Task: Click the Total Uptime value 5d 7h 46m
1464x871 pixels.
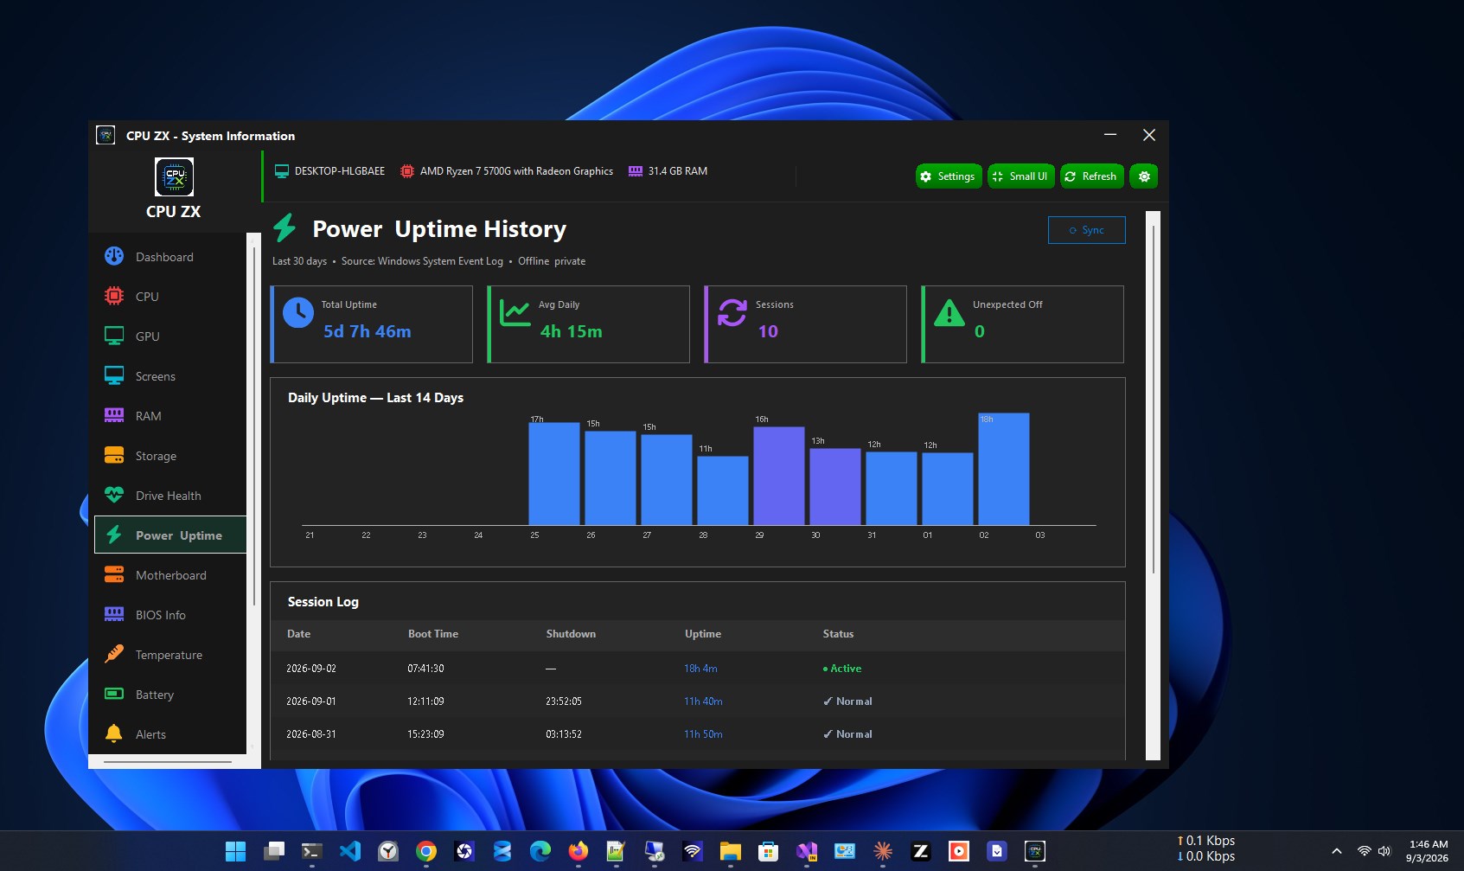Action: point(368,331)
